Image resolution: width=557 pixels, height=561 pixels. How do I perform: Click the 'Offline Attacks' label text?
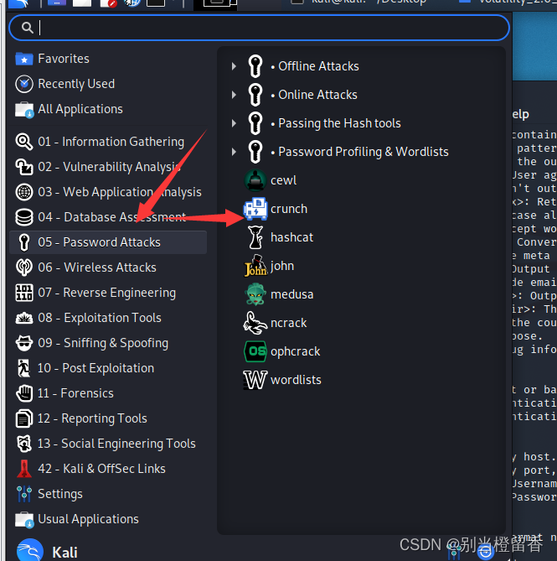[318, 66]
